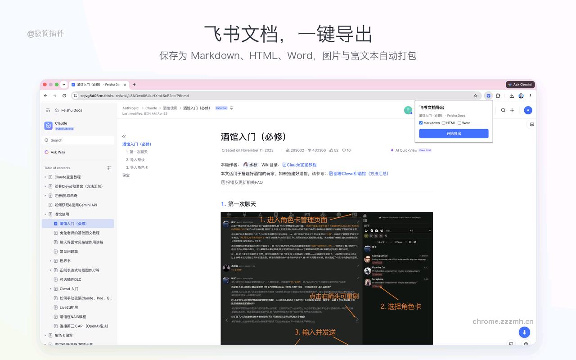Jump to outline item 1. 第一次聊天
Screen dimensions: 576x360
pos(137,152)
